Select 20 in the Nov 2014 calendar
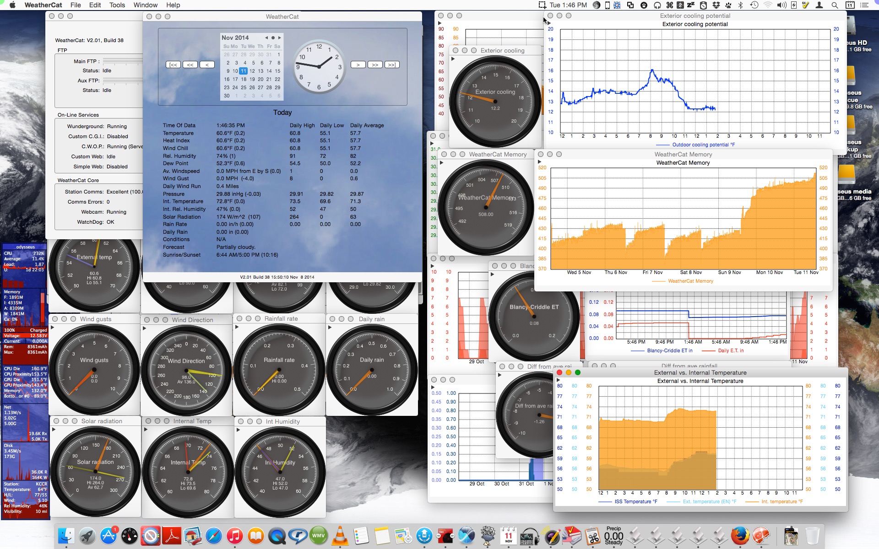Image resolution: width=879 pixels, height=549 pixels. (x=260, y=79)
